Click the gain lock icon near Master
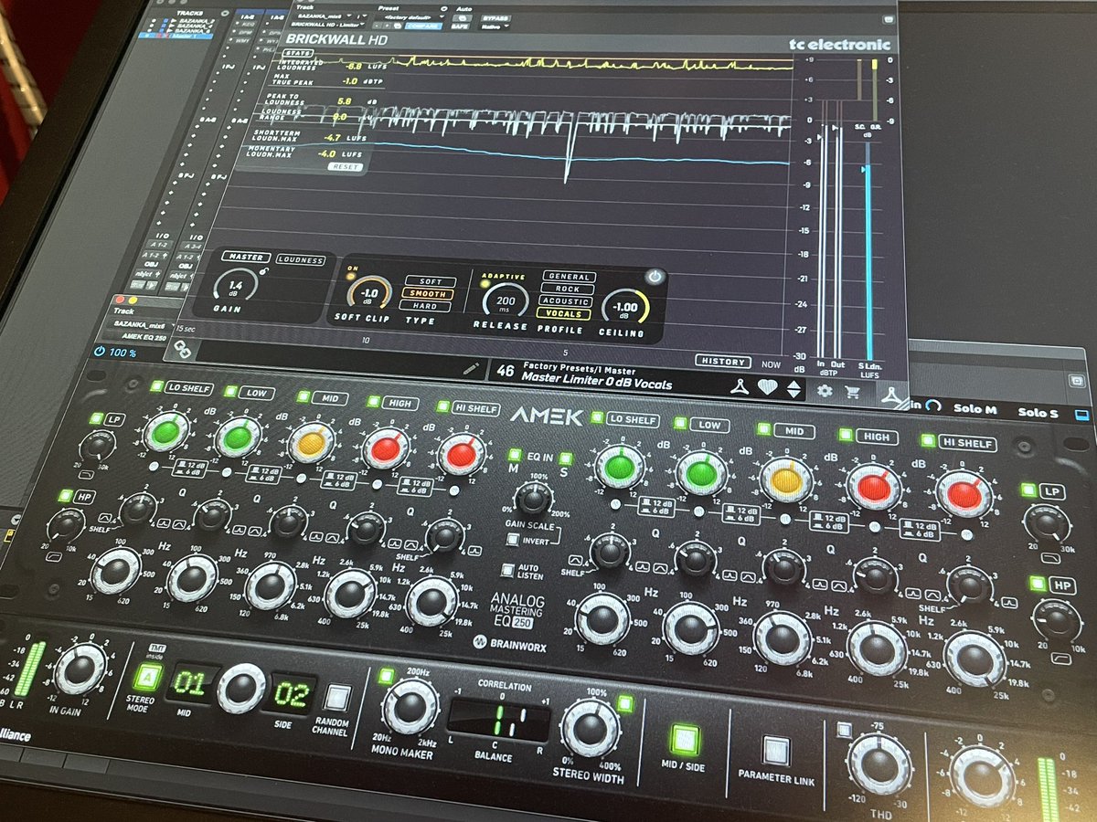This screenshot has width=1097, height=822. click(262, 270)
